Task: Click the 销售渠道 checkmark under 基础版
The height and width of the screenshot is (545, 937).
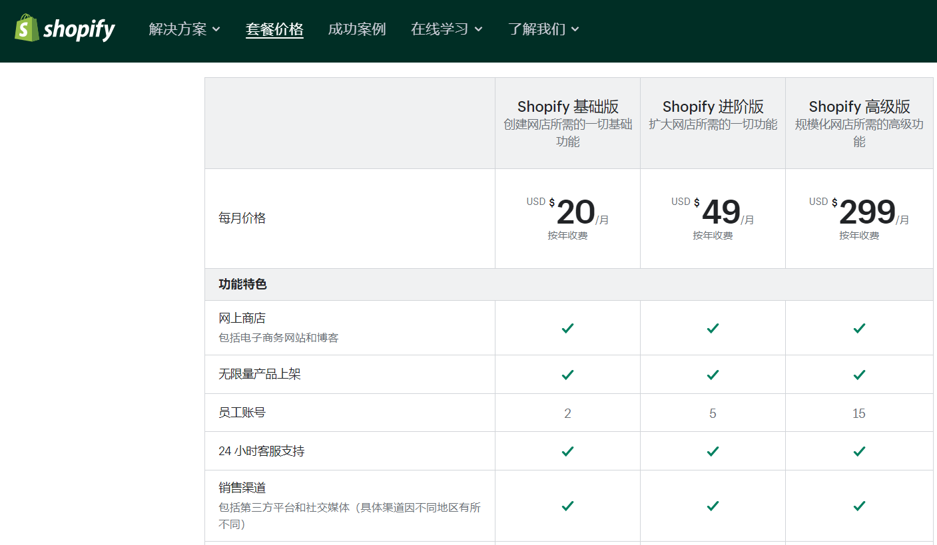Action: click(x=567, y=506)
